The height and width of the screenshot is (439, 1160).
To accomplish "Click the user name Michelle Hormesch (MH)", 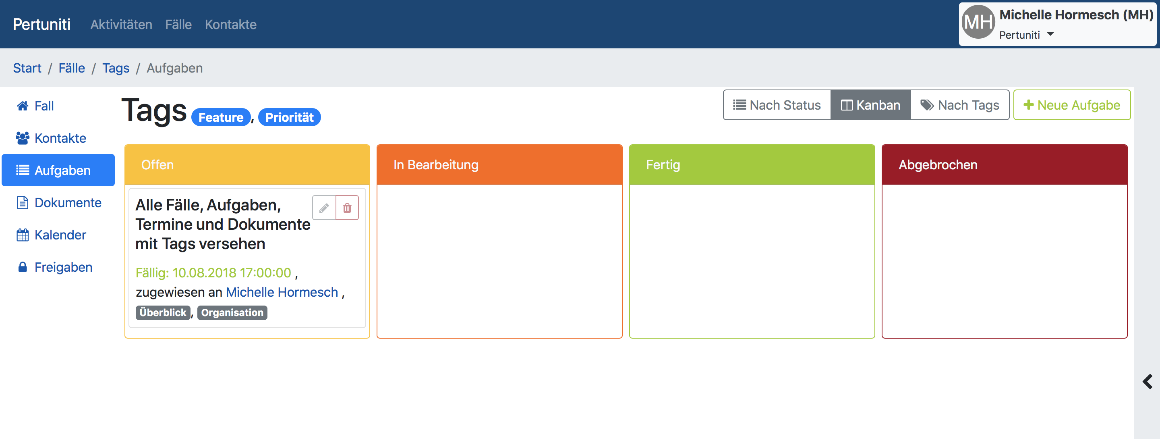I will (x=1076, y=15).
